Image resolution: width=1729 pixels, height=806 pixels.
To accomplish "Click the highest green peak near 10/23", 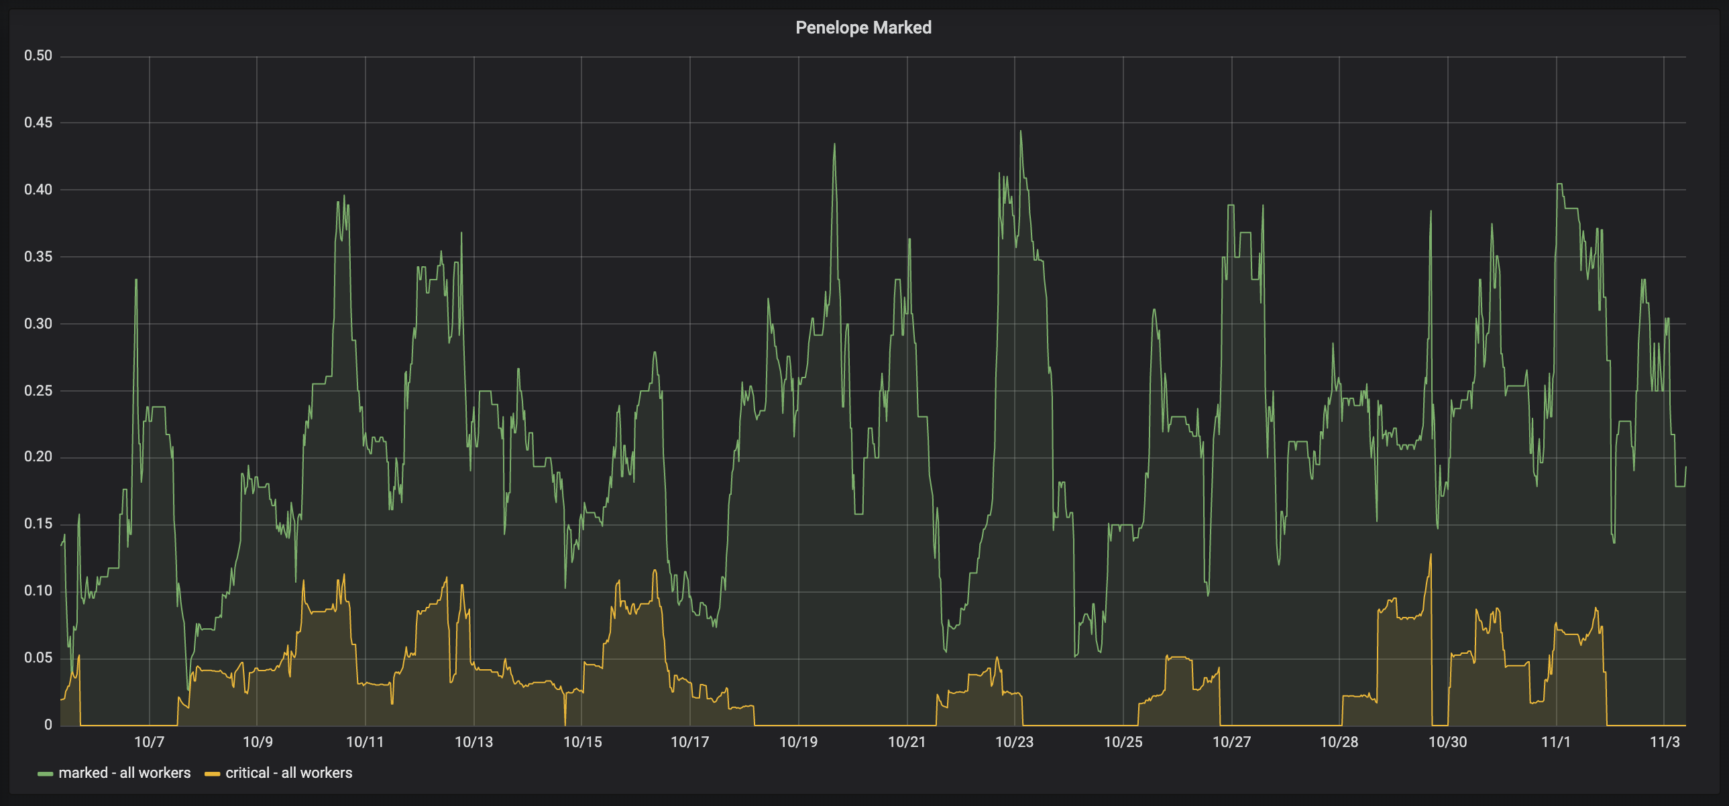I will (x=1020, y=132).
